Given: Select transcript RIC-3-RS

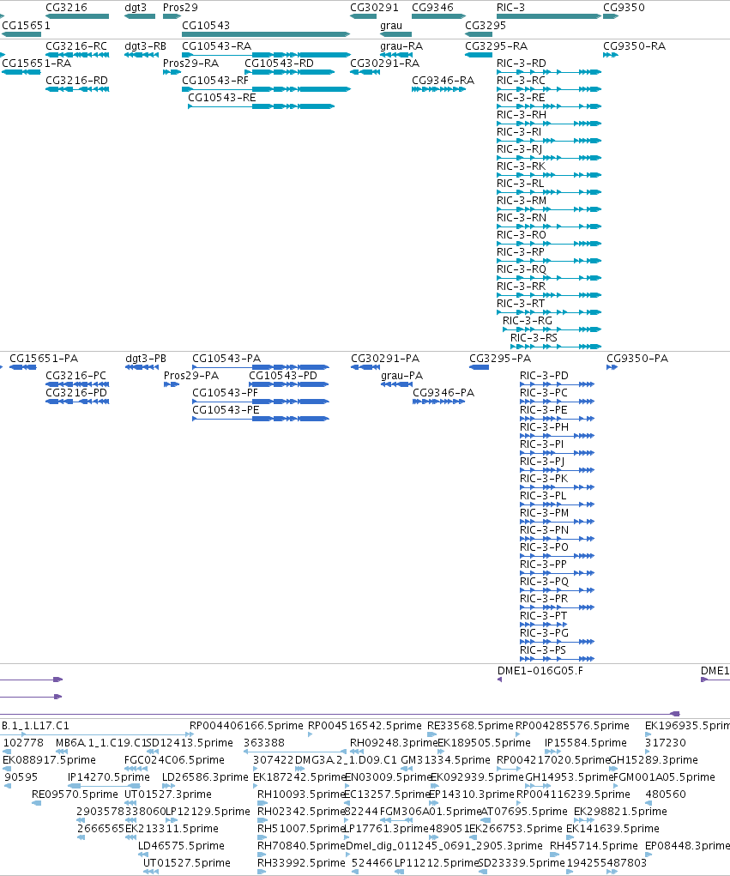Looking at the screenshot, I should pyautogui.click(x=534, y=339).
